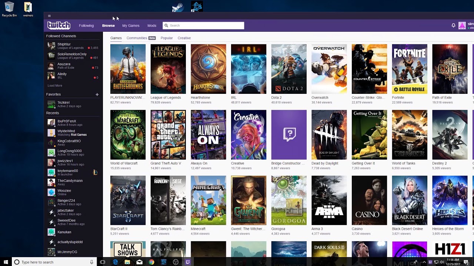Open StarCraft II cover
This screenshot has width=474, height=266.
pyautogui.click(x=128, y=200)
